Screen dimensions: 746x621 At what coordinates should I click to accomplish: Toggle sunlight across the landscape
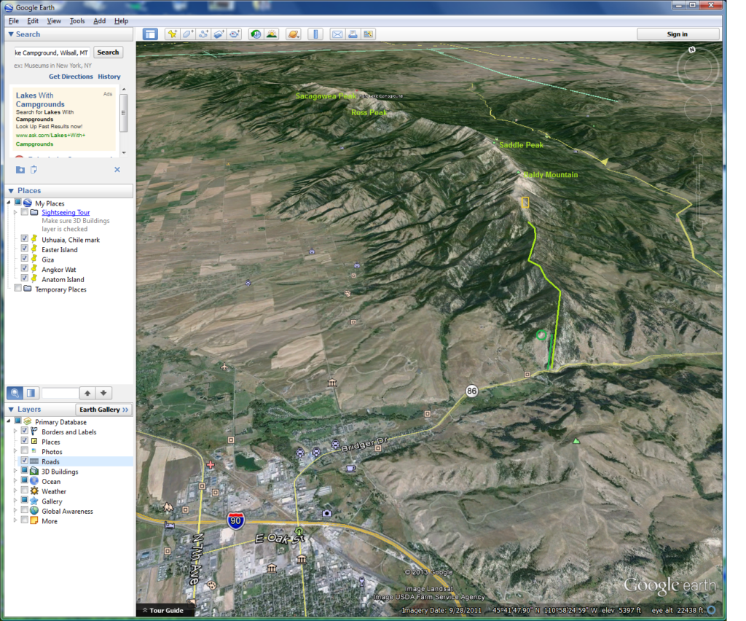271,34
